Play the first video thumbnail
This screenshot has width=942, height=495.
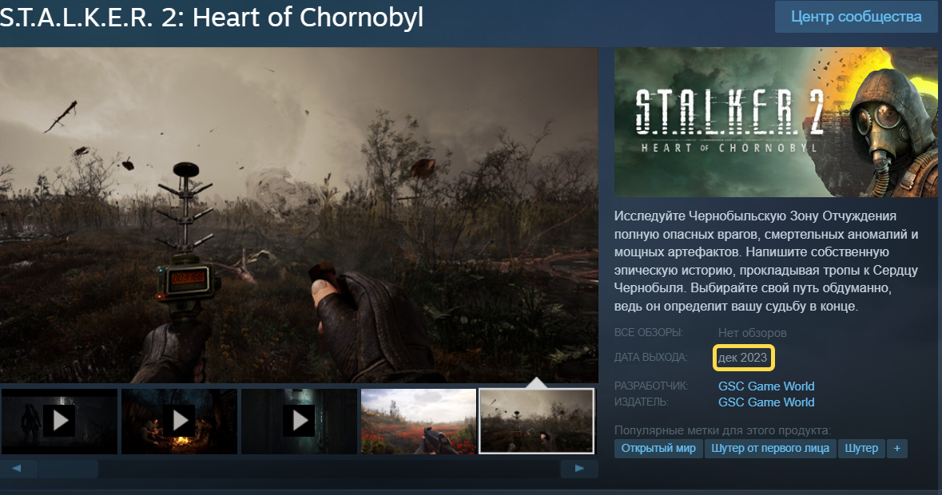point(59,422)
